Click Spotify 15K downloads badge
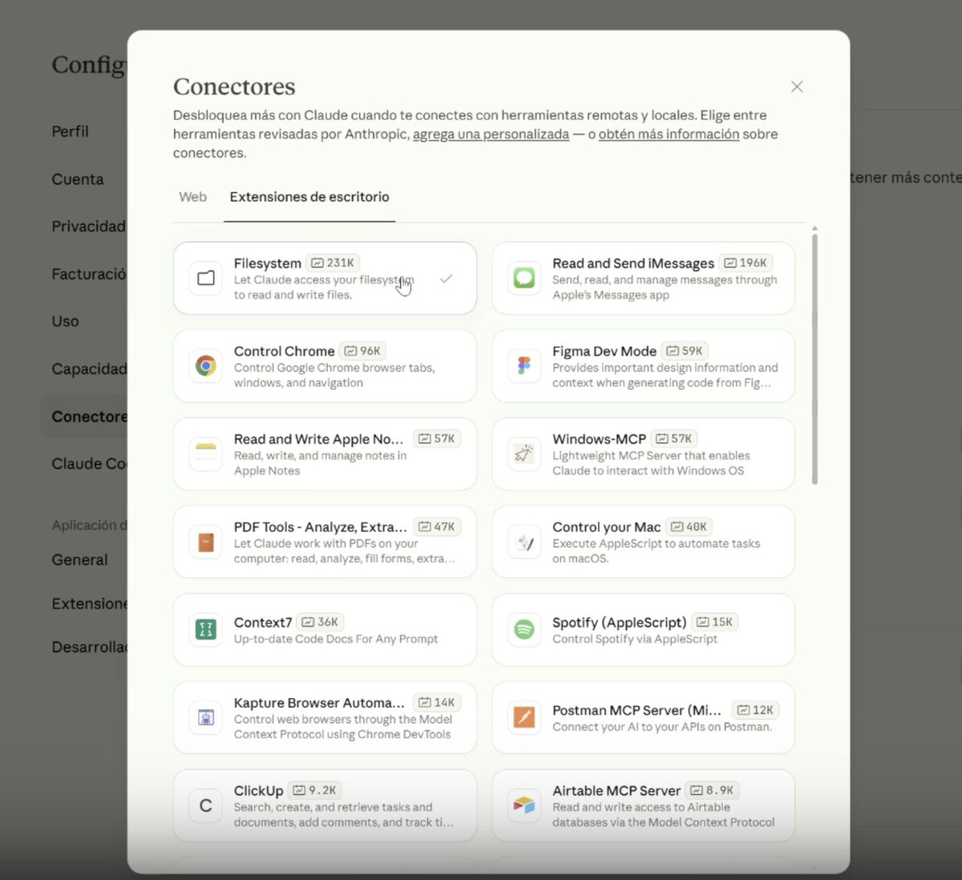 point(715,622)
